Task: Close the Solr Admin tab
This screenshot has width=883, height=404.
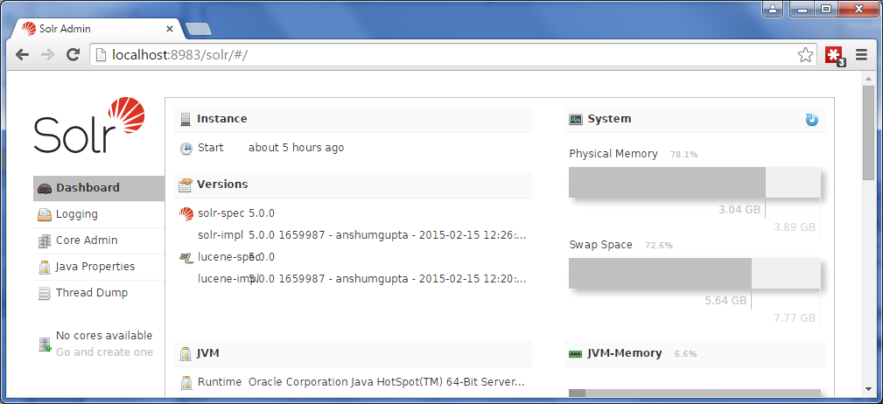Action: pos(170,29)
